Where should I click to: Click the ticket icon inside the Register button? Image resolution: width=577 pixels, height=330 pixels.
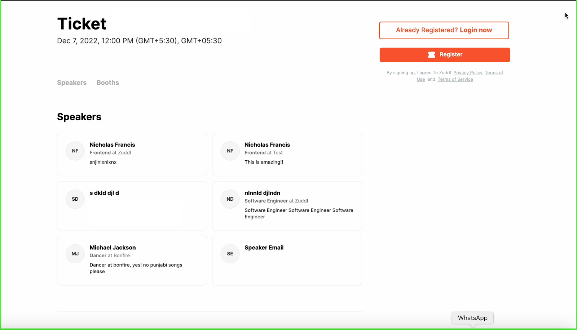tap(431, 54)
